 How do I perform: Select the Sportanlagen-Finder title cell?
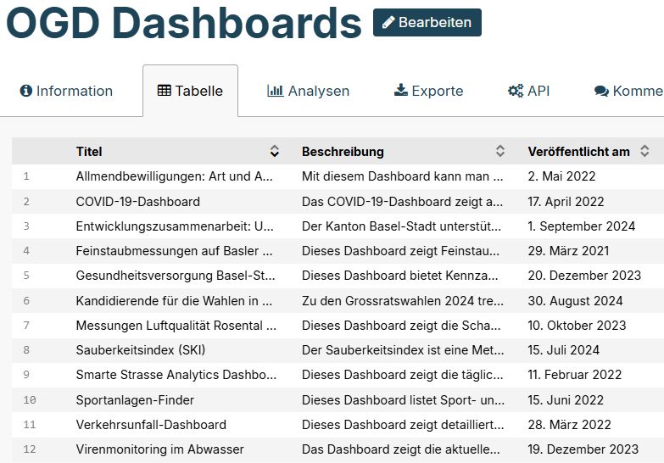(135, 400)
